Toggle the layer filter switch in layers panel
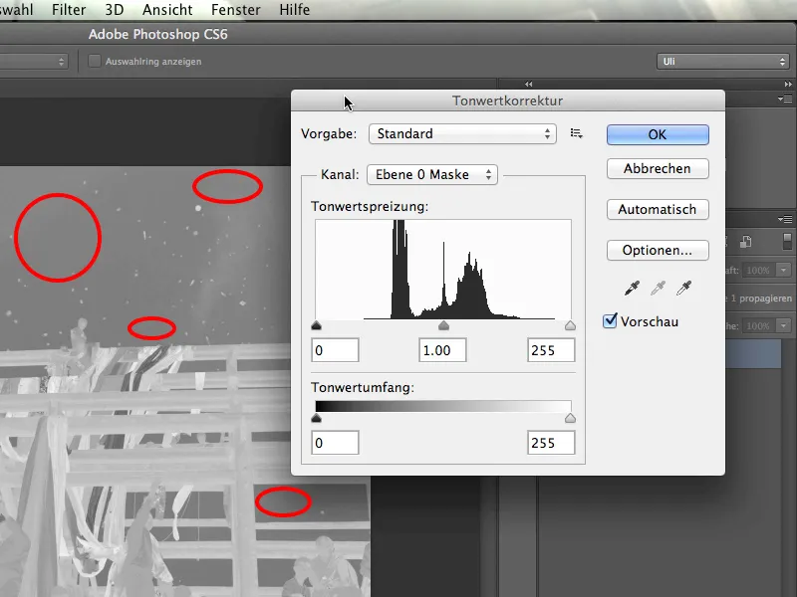 (x=787, y=242)
